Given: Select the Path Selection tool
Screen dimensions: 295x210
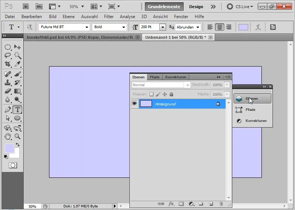Looking at the screenshot, I should tap(8, 118).
